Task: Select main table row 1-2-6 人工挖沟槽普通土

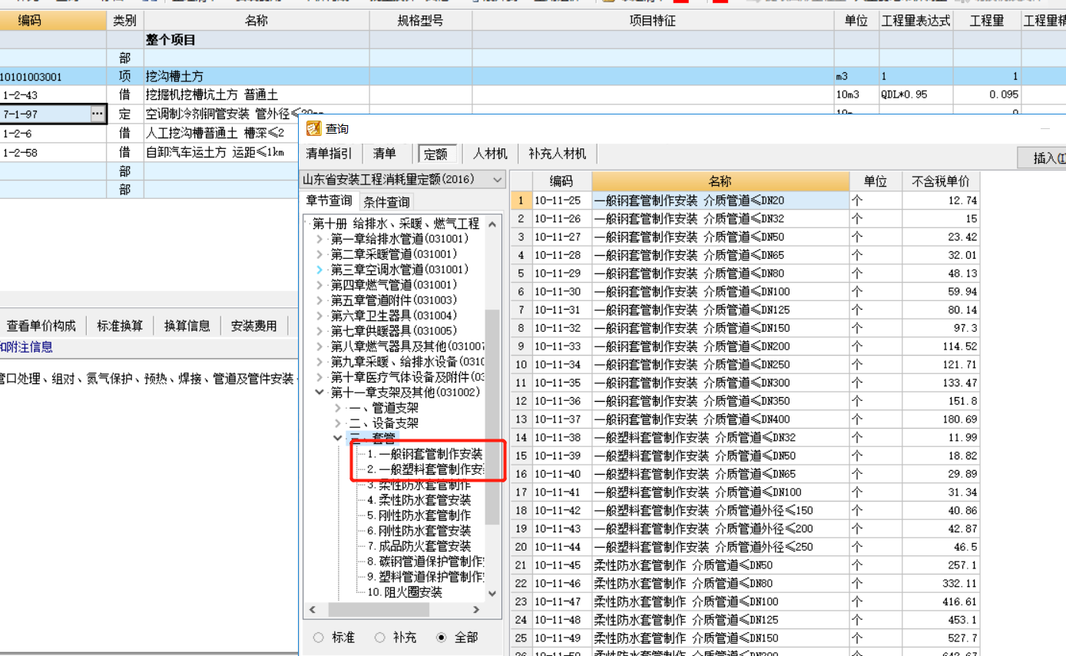Action: click(149, 133)
